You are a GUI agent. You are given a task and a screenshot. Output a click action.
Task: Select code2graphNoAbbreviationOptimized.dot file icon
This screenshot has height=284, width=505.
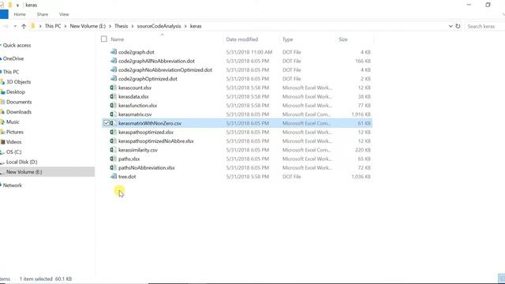pyautogui.click(x=114, y=69)
